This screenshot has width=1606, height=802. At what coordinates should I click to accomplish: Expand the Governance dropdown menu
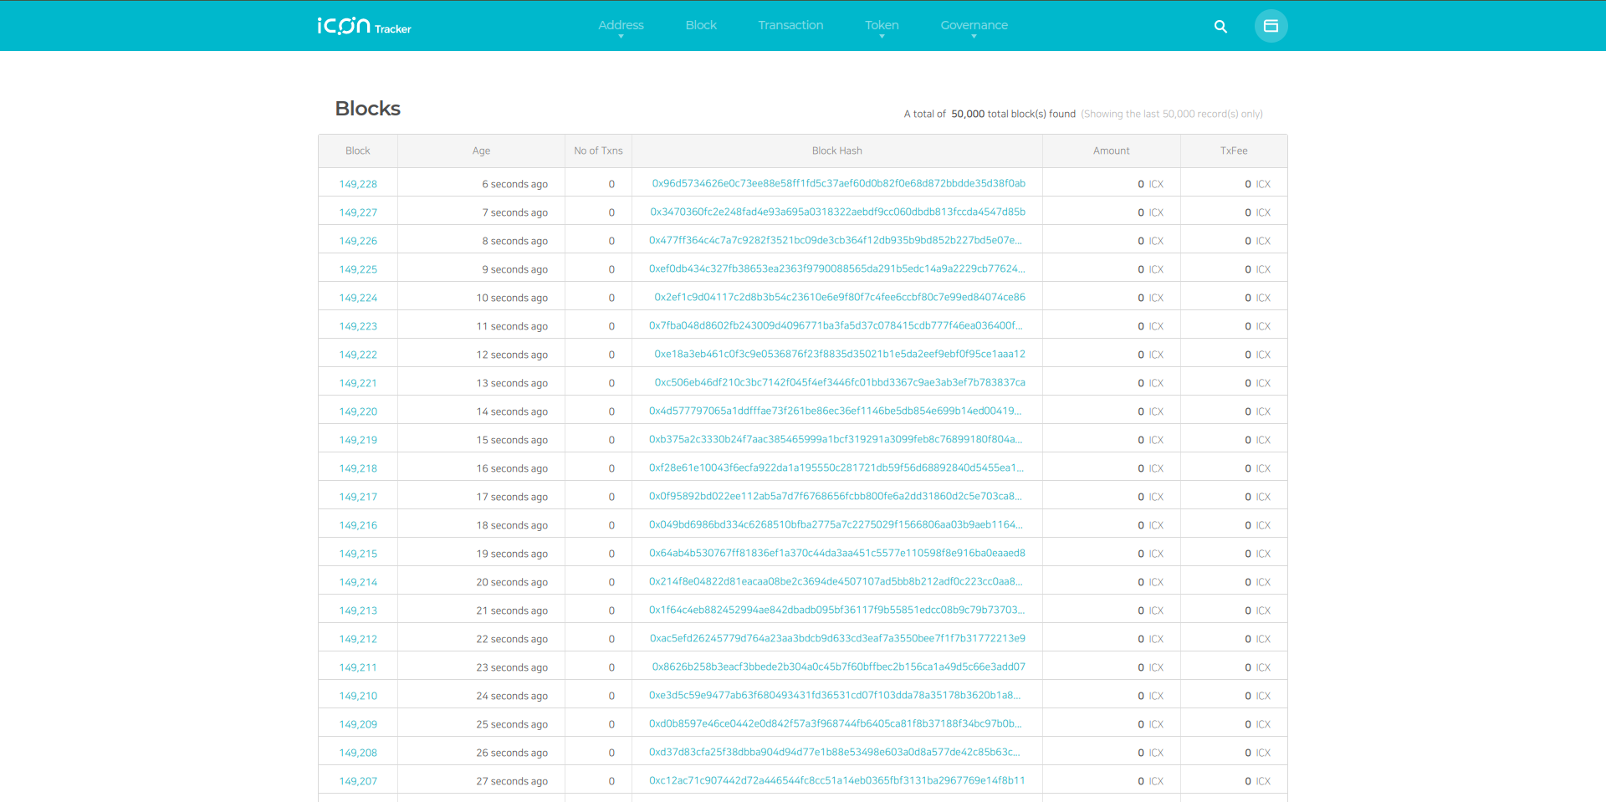(974, 26)
